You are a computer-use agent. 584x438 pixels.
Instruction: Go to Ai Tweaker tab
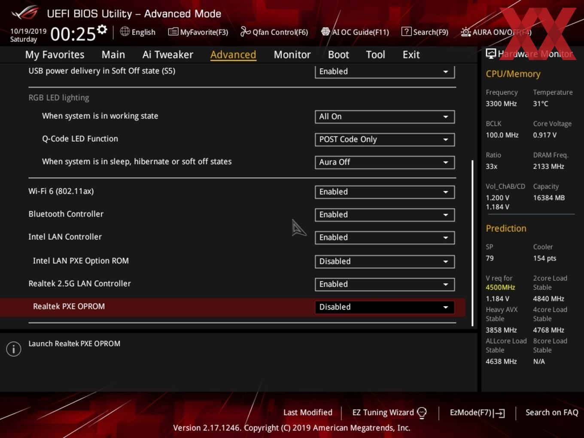point(168,55)
